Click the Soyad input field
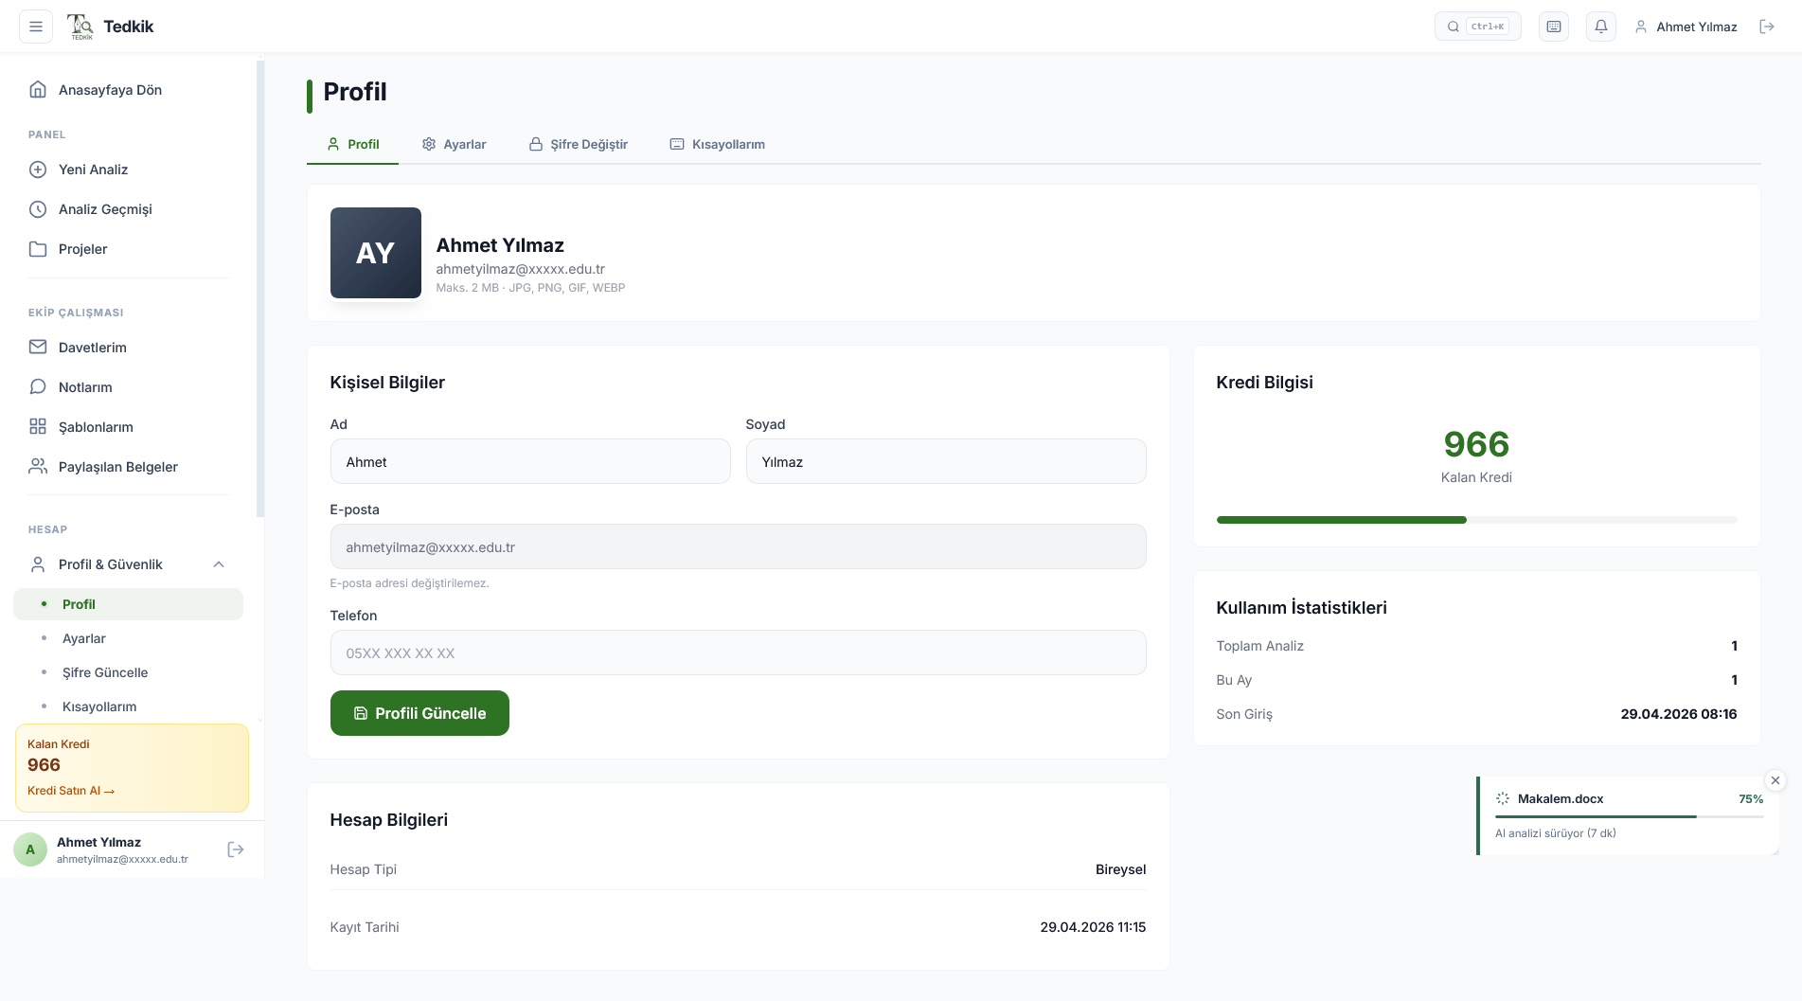The height and width of the screenshot is (1001, 1802). [946, 461]
